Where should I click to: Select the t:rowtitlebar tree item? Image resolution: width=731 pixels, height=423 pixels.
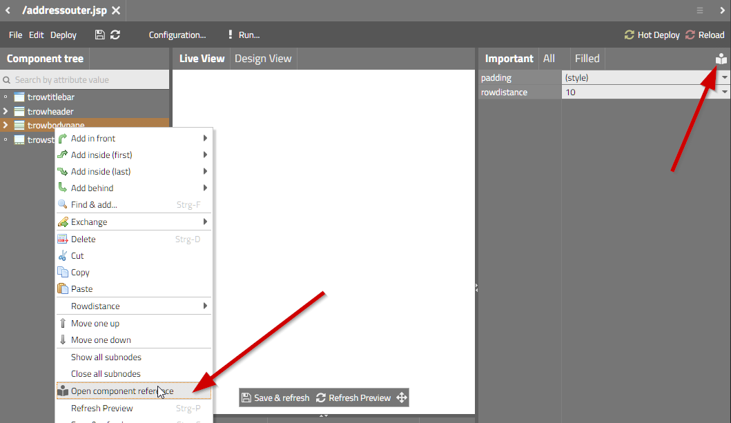[x=50, y=97]
